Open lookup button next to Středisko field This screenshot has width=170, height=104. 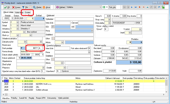18,29
